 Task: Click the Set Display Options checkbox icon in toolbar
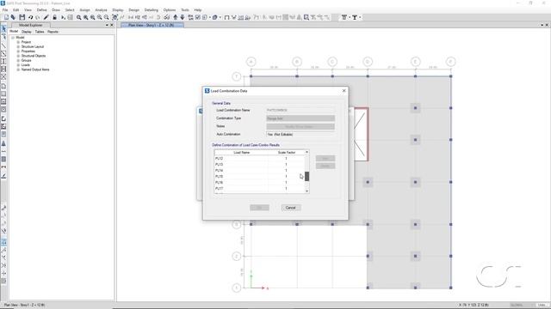[198, 17]
